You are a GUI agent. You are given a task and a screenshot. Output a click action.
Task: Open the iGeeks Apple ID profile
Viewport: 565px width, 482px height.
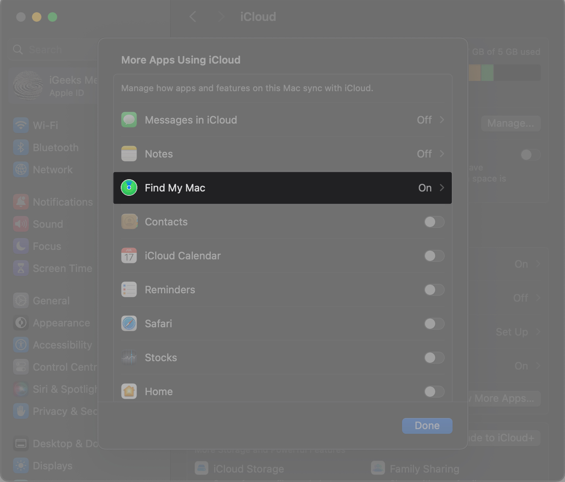[x=53, y=86]
